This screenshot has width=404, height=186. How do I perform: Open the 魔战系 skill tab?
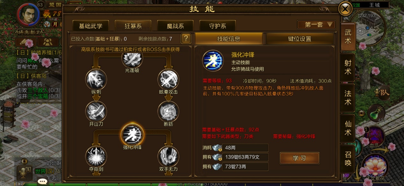pyautogui.click(x=175, y=26)
